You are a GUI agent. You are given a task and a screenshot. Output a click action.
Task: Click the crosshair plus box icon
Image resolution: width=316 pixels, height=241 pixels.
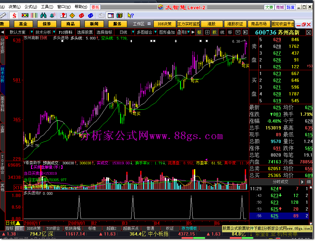pos(207,32)
